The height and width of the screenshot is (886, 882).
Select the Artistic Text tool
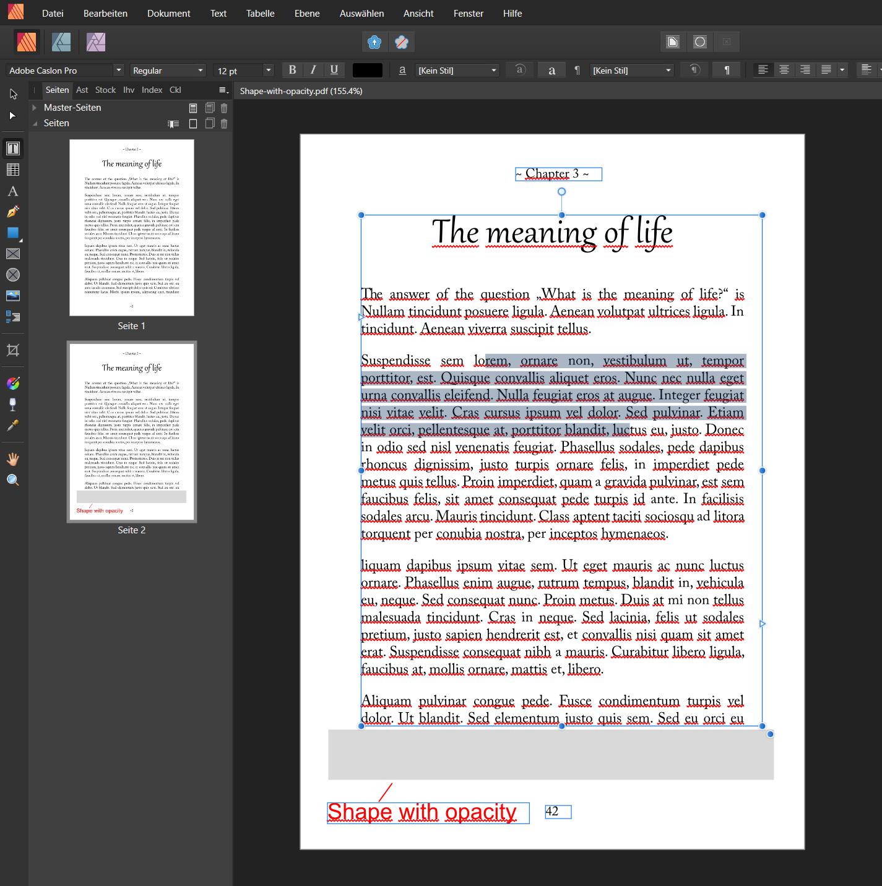[13, 191]
